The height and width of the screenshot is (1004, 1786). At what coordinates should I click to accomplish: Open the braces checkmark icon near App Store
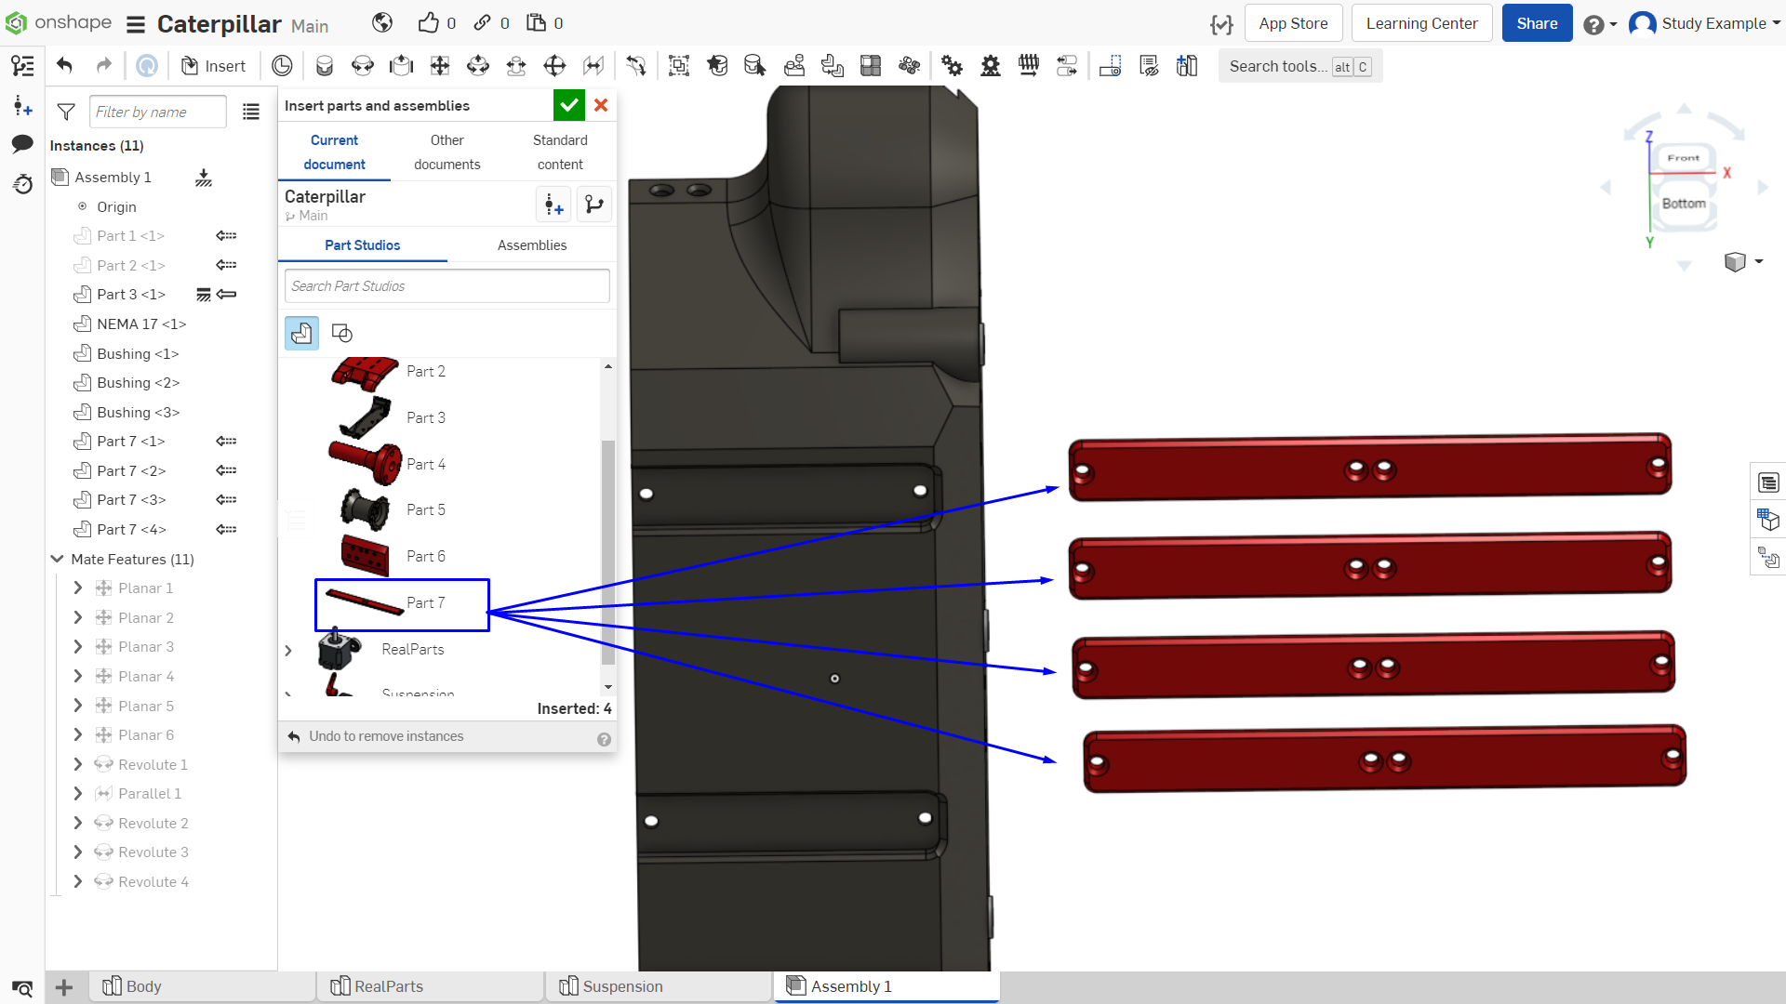pyautogui.click(x=1221, y=24)
